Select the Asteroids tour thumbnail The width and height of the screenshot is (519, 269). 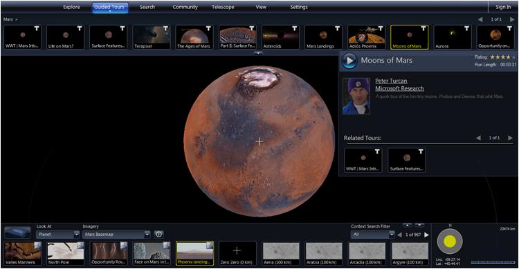point(281,37)
